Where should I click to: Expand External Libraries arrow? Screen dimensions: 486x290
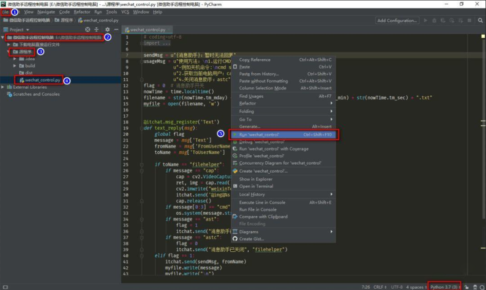point(3,87)
